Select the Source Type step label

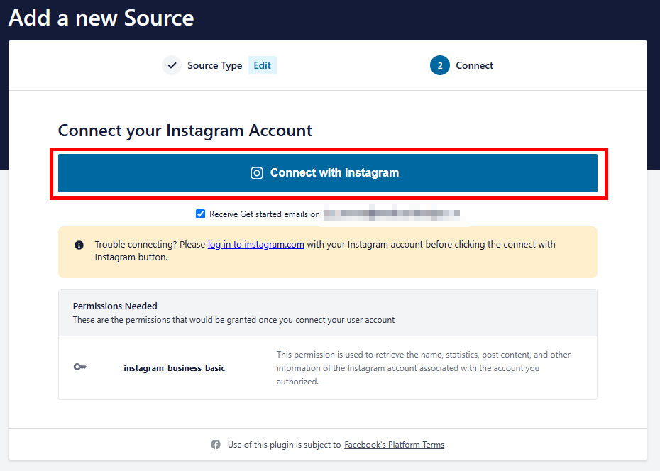pyautogui.click(x=214, y=65)
